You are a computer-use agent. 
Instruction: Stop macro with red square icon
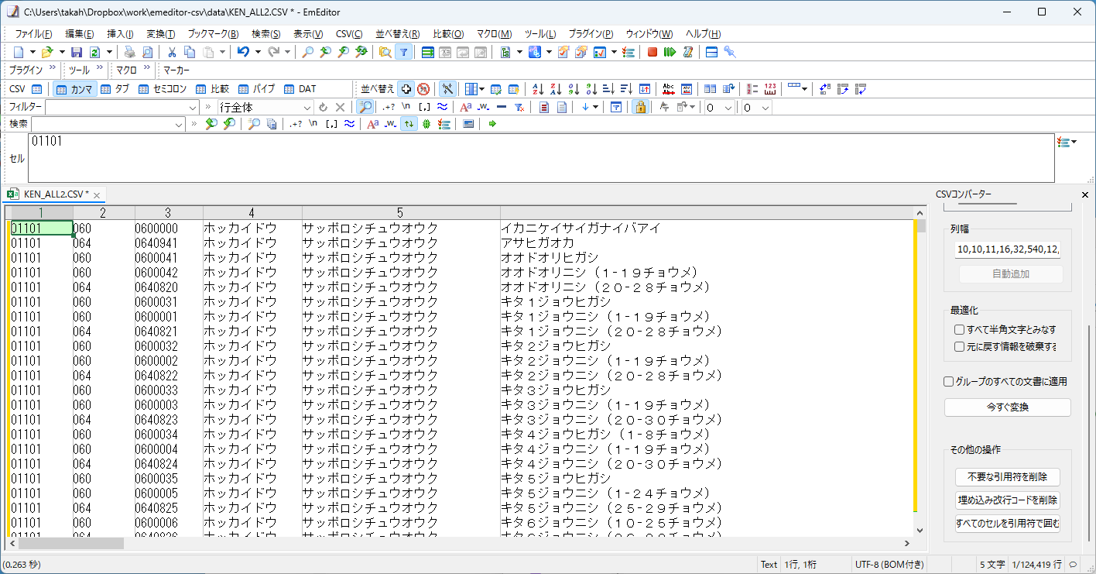[654, 52]
